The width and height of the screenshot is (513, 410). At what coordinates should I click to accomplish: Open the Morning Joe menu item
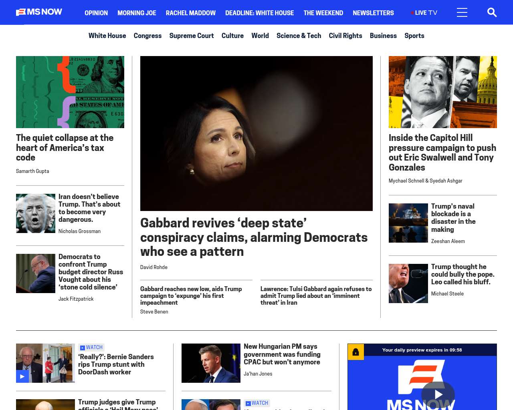click(x=137, y=13)
